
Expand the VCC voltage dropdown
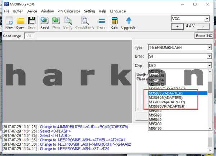(x=207, y=18)
